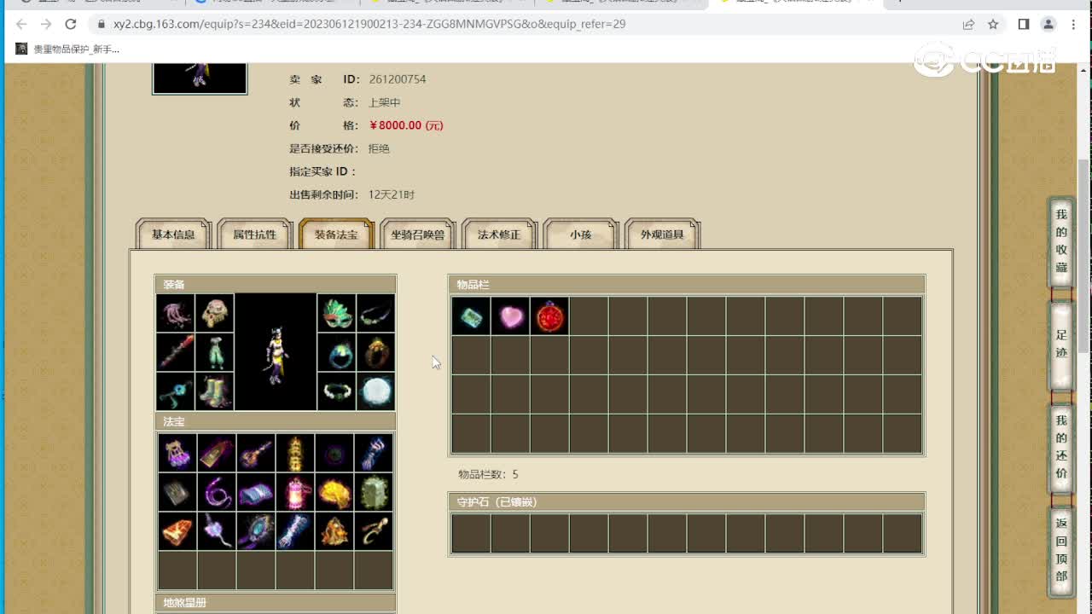Click the golden scepter 法宝 icon
Screen dimensions: 1092x614
tap(256, 453)
